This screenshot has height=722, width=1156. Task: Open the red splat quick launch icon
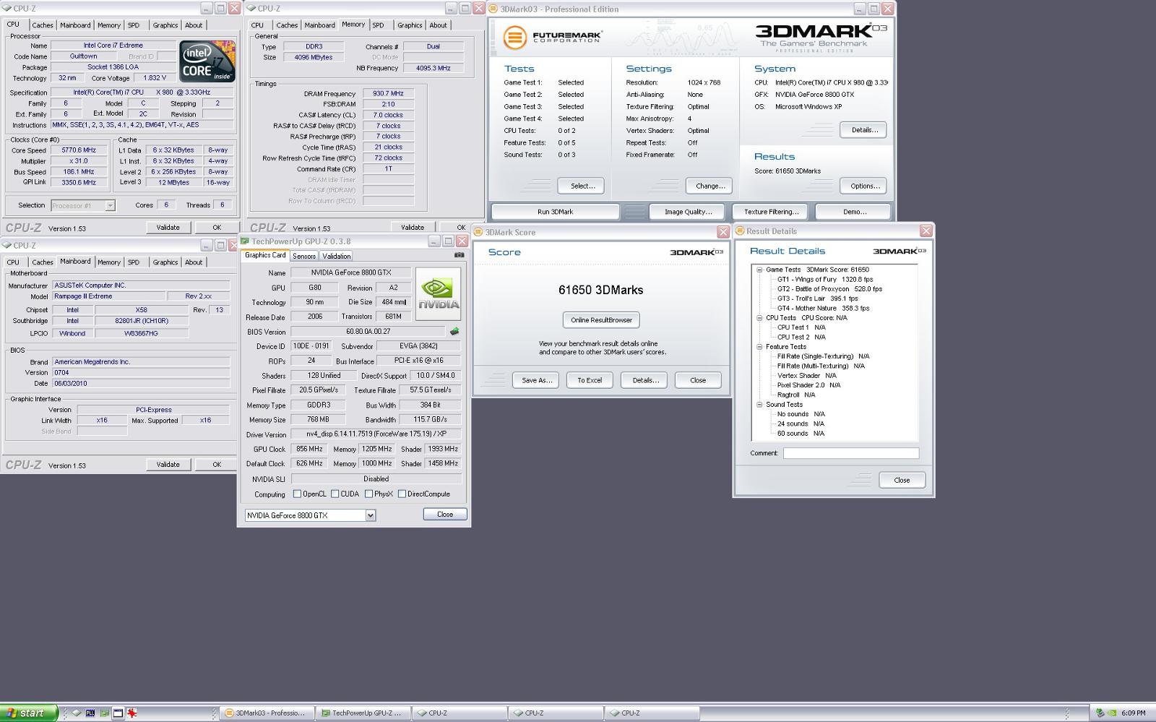point(131,713)
